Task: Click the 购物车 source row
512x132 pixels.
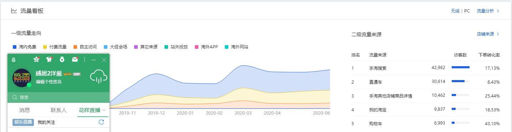Action: click(425, 124)
